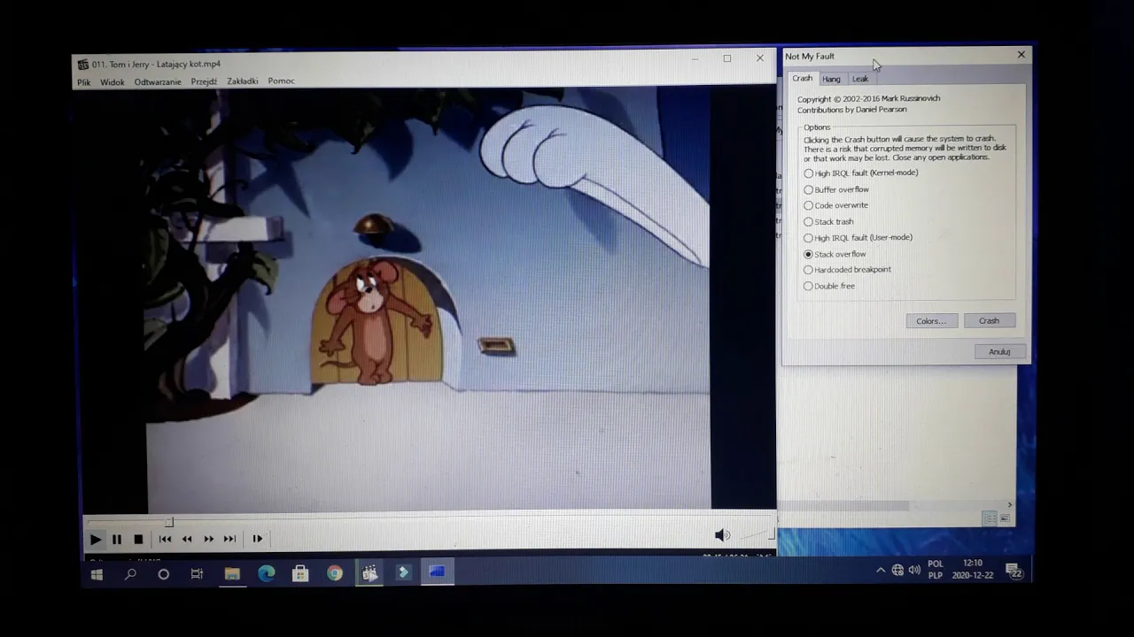Launch Google Chrome from the taskbar
The width and height of the screenshot is (1134, 637).
pyautogui.click(x=335, y=574)
